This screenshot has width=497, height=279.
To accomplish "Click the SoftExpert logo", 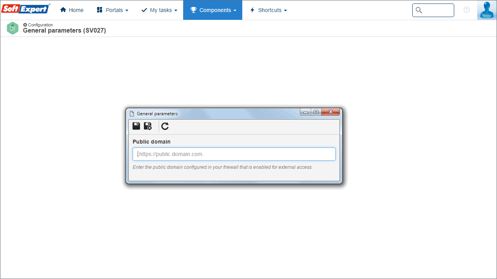I will [x=26, y=9].
